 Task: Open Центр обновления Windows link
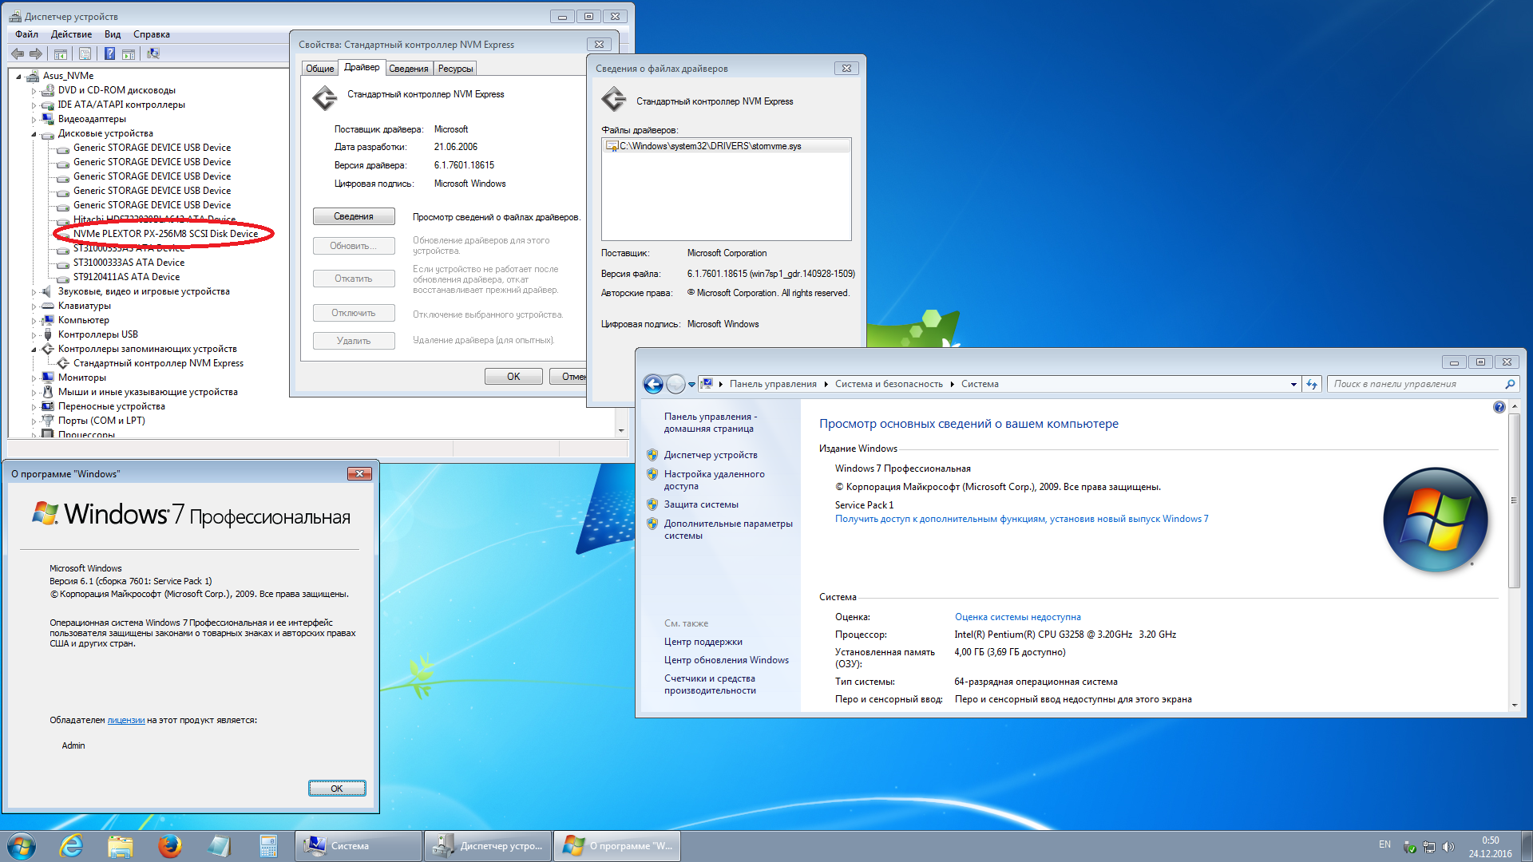pos(727,660)
